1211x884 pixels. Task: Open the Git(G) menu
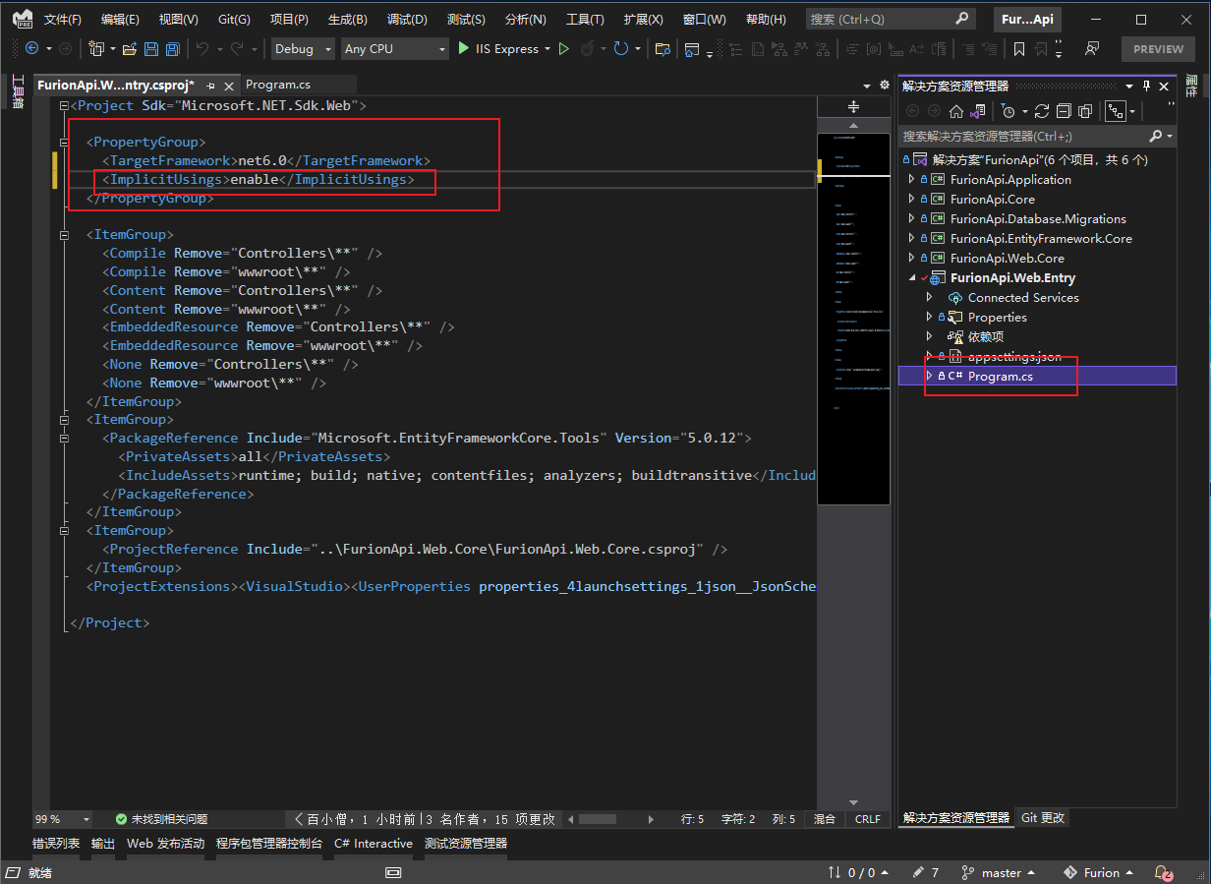234,20
